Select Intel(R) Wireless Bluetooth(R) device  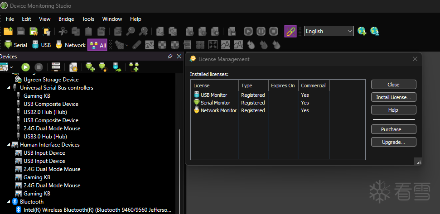coord(97,210)
